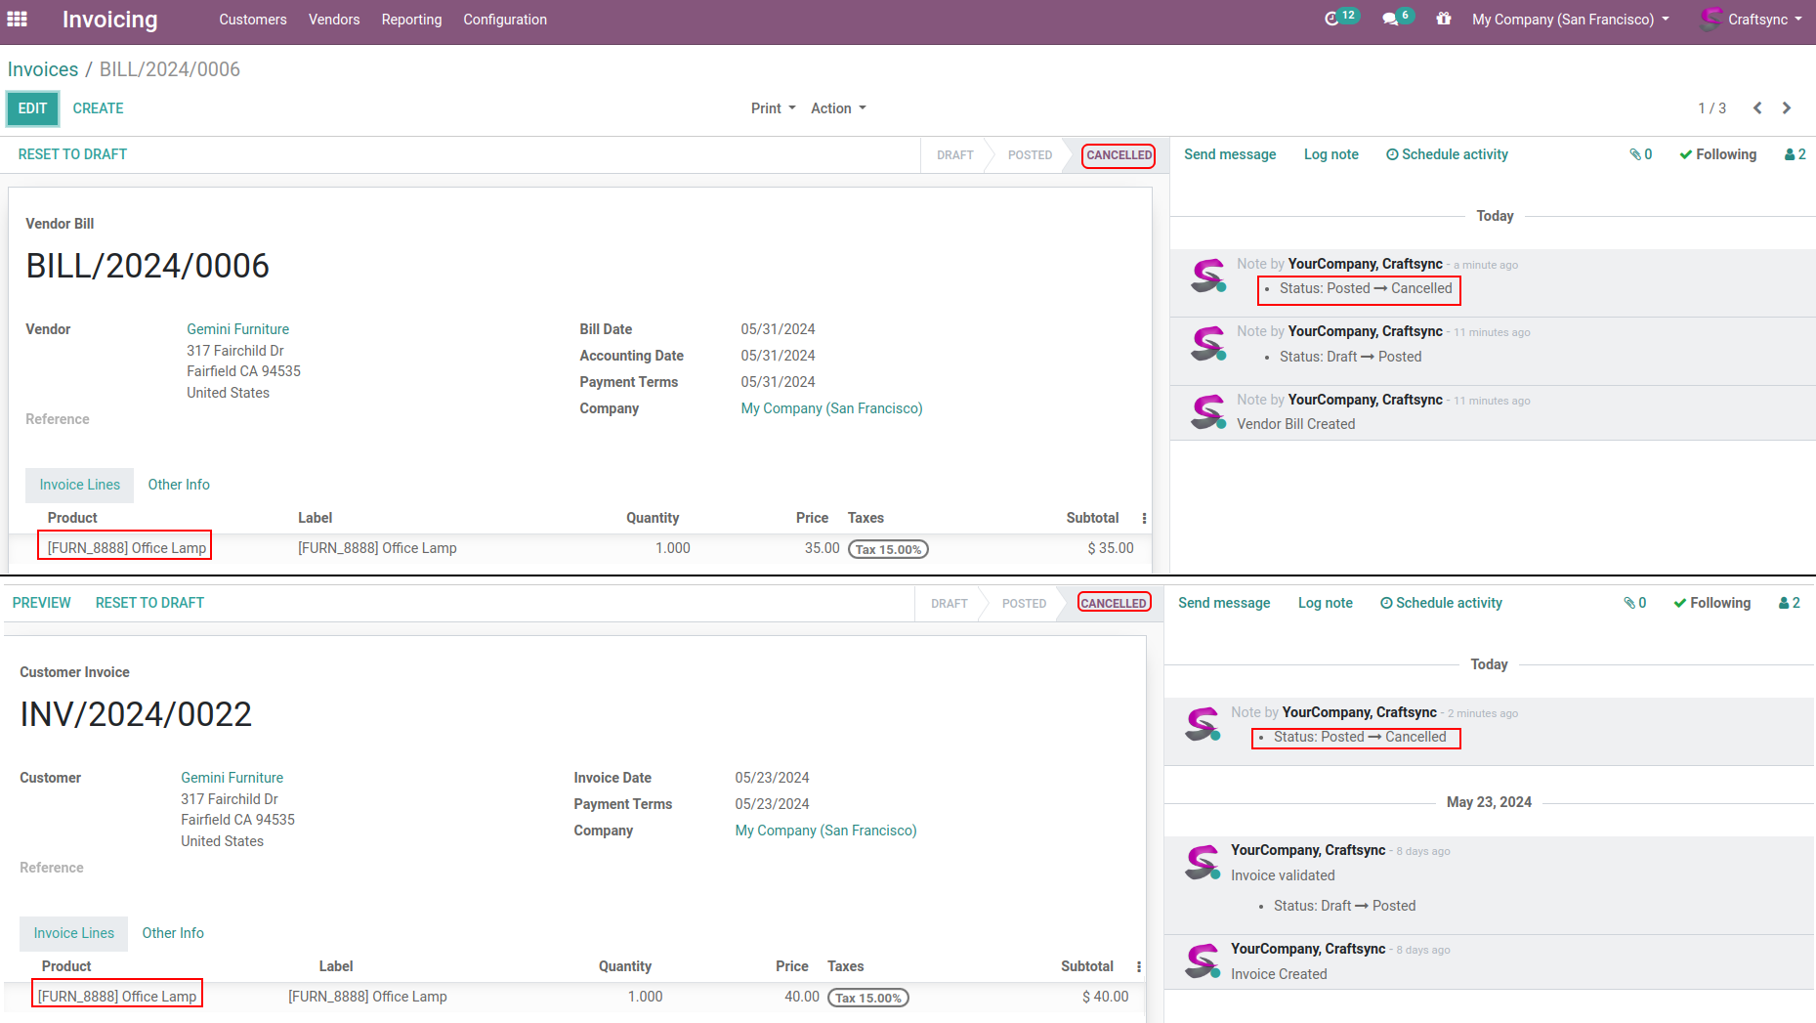The image size is (1816, 1023).
Task: Open My Company (San Francisco) switcher
Action: [1570, 20]
